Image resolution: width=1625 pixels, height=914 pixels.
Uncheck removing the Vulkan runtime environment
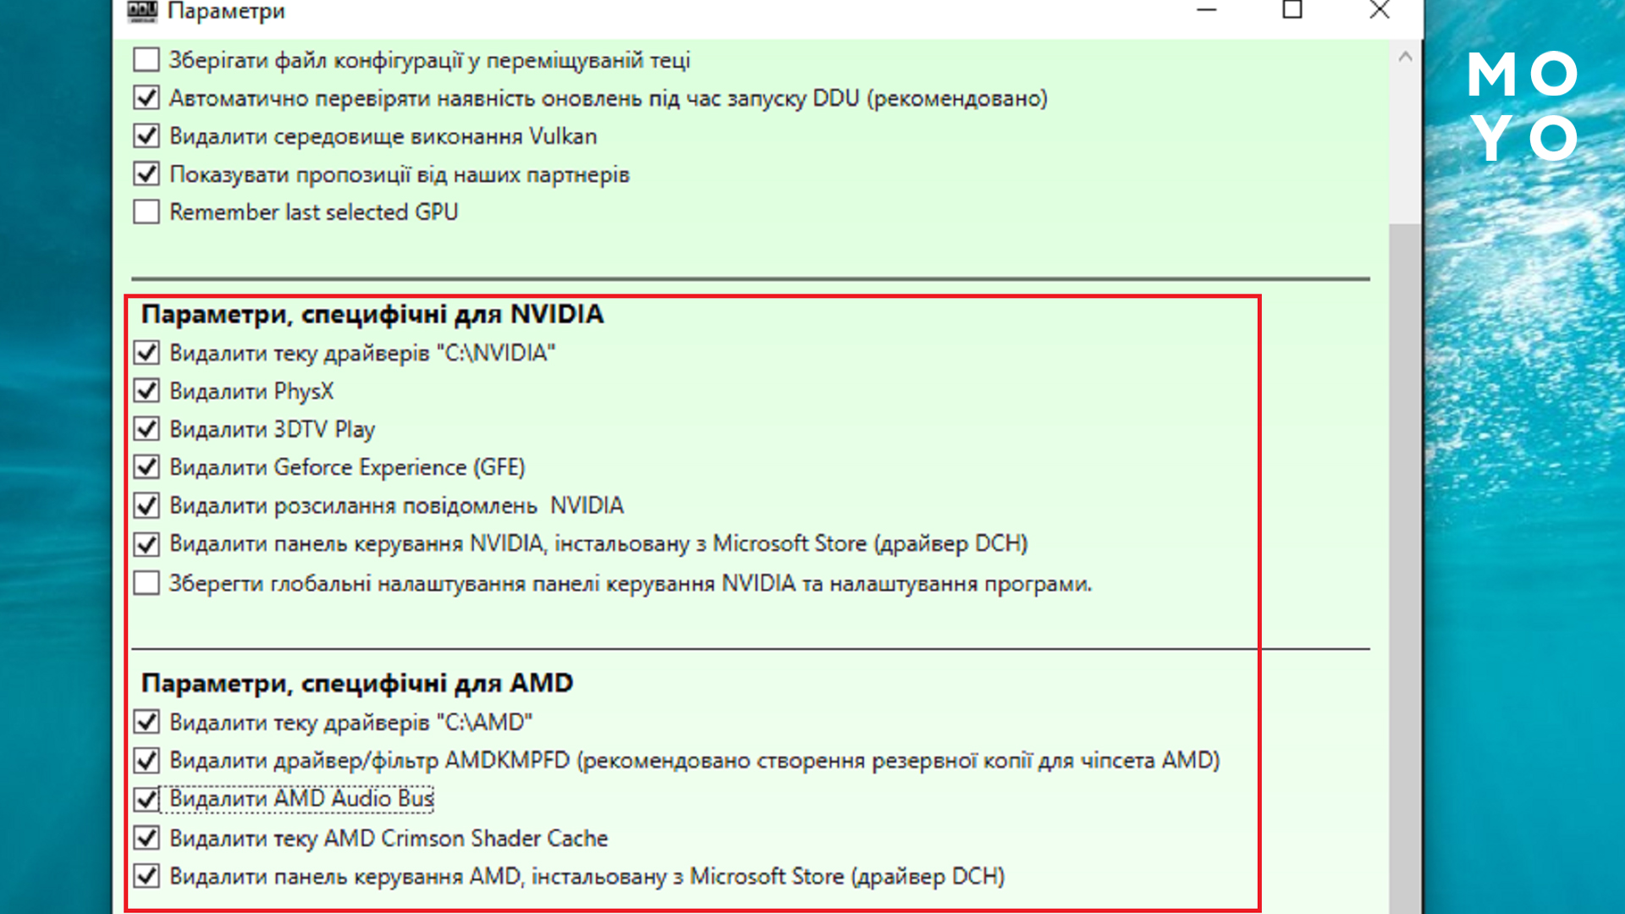[x=146, y=135]
